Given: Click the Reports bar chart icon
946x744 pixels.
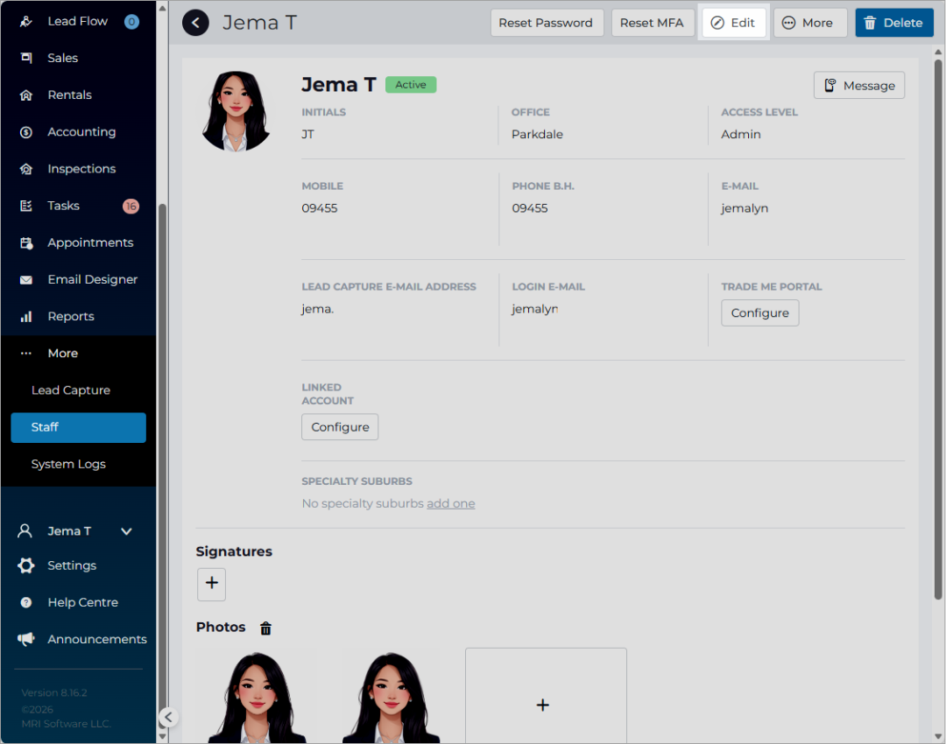Looking at the screenshot, I should (x=26, y=317).
